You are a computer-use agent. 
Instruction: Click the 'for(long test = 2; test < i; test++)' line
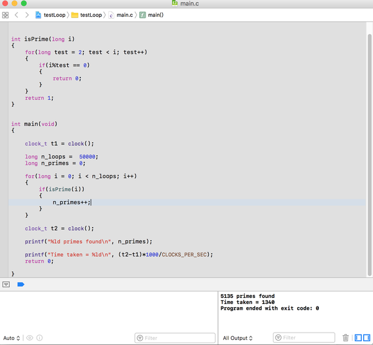click(86, 52)
